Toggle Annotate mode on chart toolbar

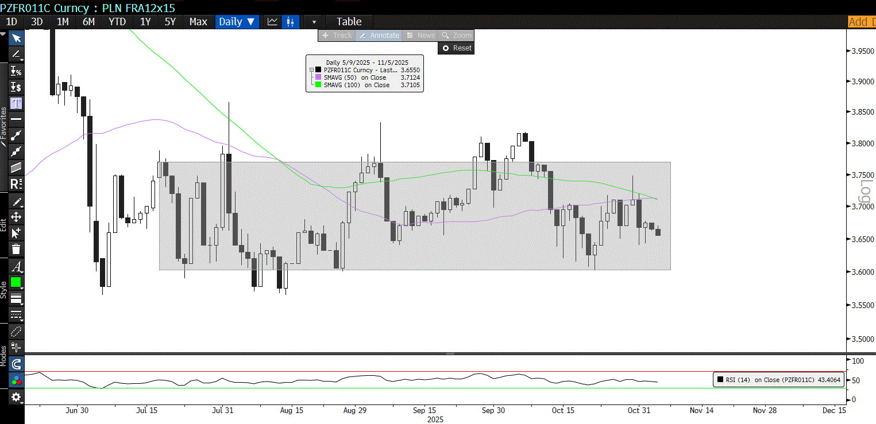click(379, 36)
